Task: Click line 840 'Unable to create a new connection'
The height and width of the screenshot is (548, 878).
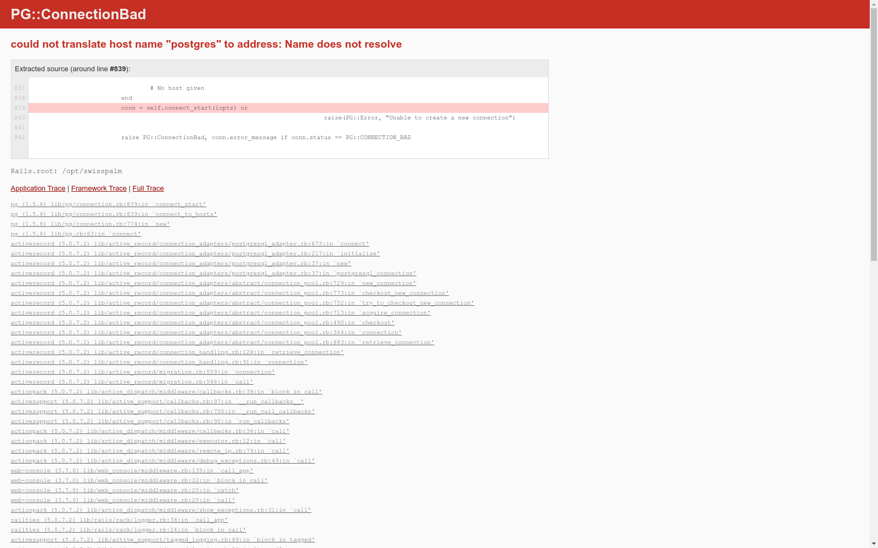Action: coord(420,118)
